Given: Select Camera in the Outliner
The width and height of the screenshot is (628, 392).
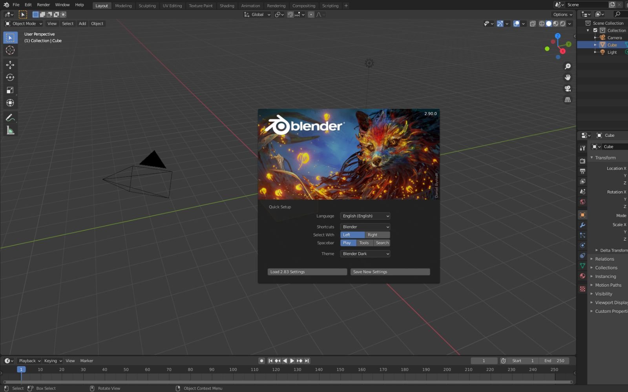Looking at the screenshot, I should (x=614, y=37).
